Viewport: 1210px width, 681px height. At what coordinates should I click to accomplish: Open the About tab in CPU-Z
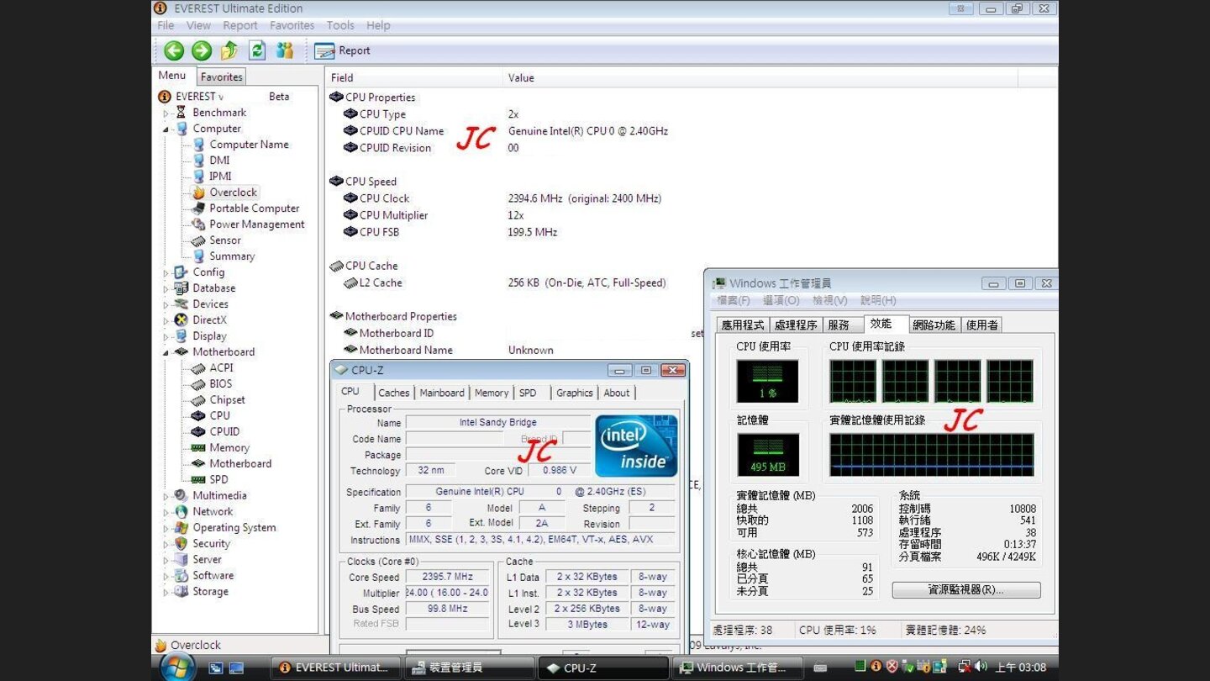pyautogui.click(x=617, y=393)
